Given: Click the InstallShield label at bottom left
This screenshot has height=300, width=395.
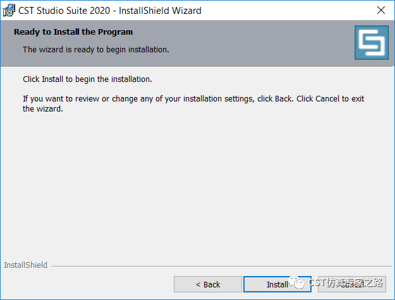Looking at the screenshot, I should click(x=25, y=265).
